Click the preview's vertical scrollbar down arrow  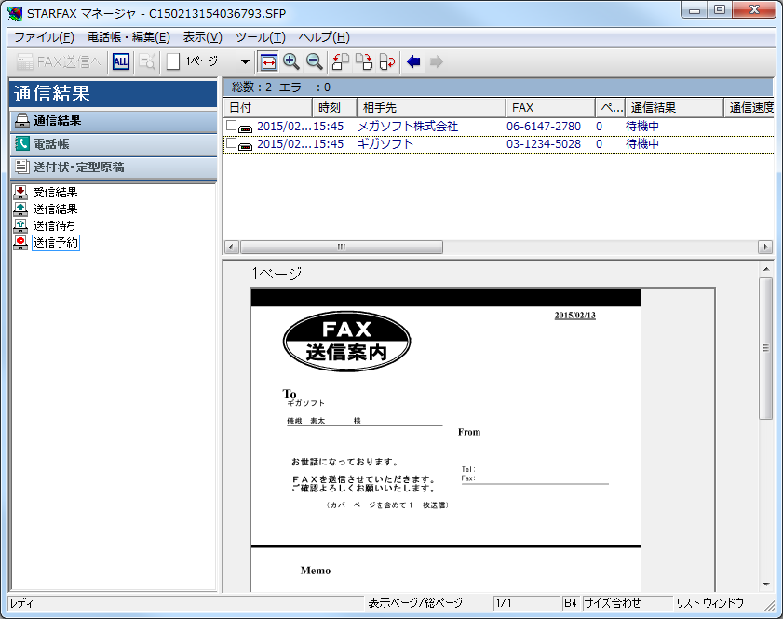point(766,584)
